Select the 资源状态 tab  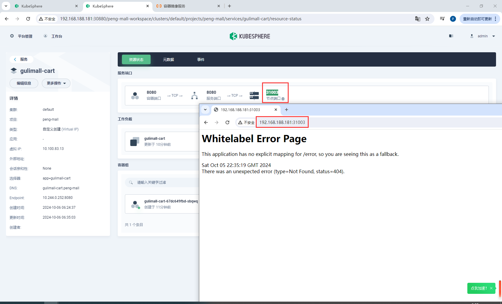[136, 59]
